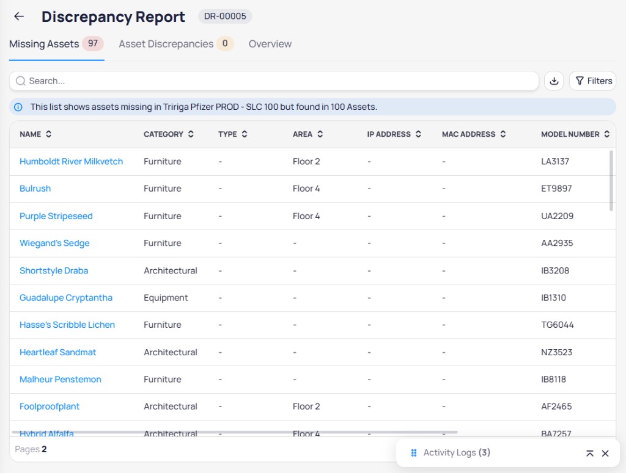Sort by the IP ADDRESS column arrows

coord(418,134)
